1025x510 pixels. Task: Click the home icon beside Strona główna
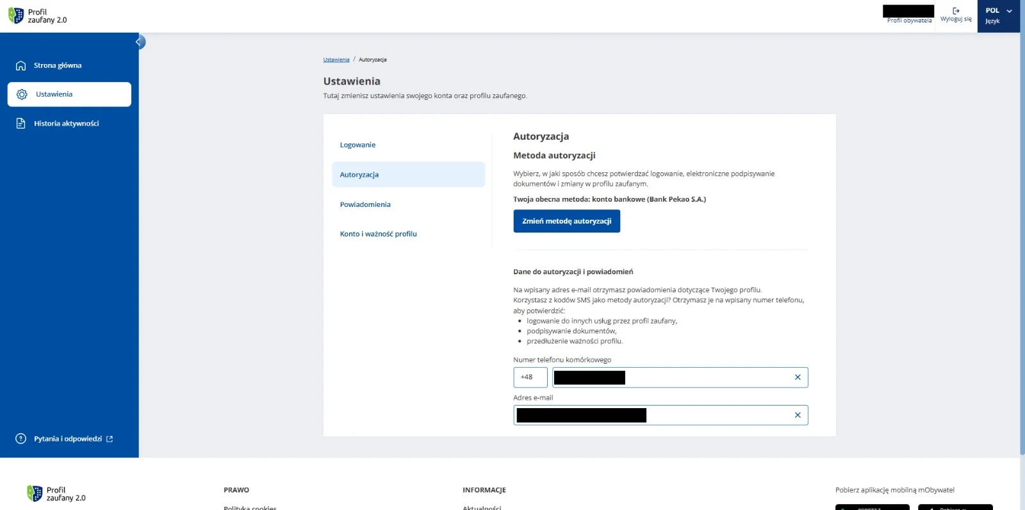pos(20,65)
